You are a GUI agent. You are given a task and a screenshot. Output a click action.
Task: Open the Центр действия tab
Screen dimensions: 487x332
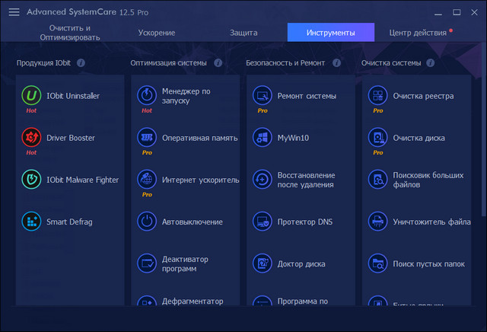tap(418, 33)
